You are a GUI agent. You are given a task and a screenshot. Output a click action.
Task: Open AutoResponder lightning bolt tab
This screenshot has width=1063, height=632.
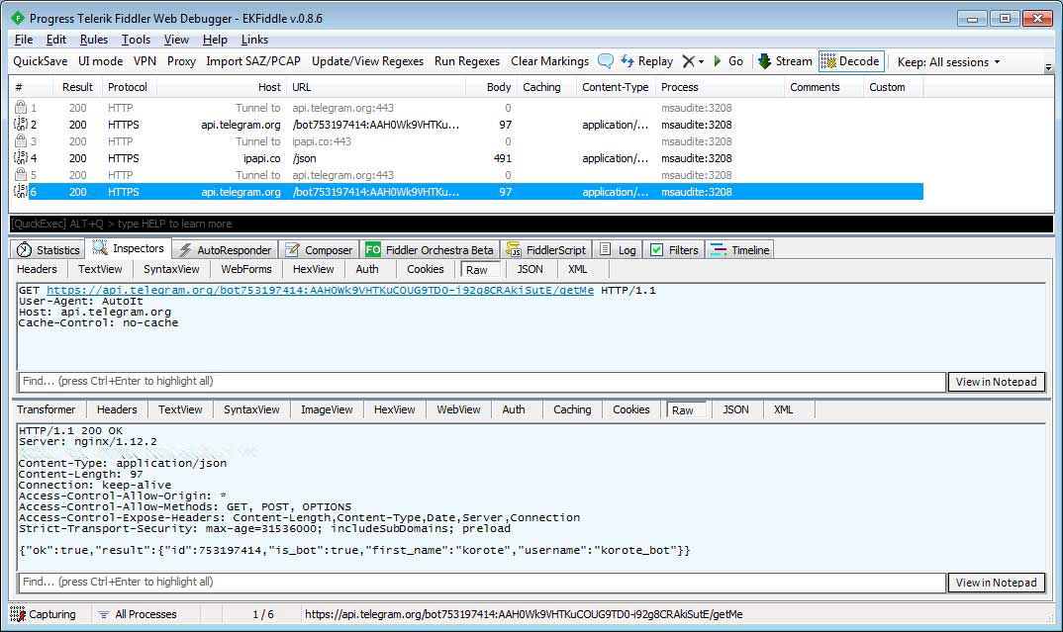click(185, 250)
